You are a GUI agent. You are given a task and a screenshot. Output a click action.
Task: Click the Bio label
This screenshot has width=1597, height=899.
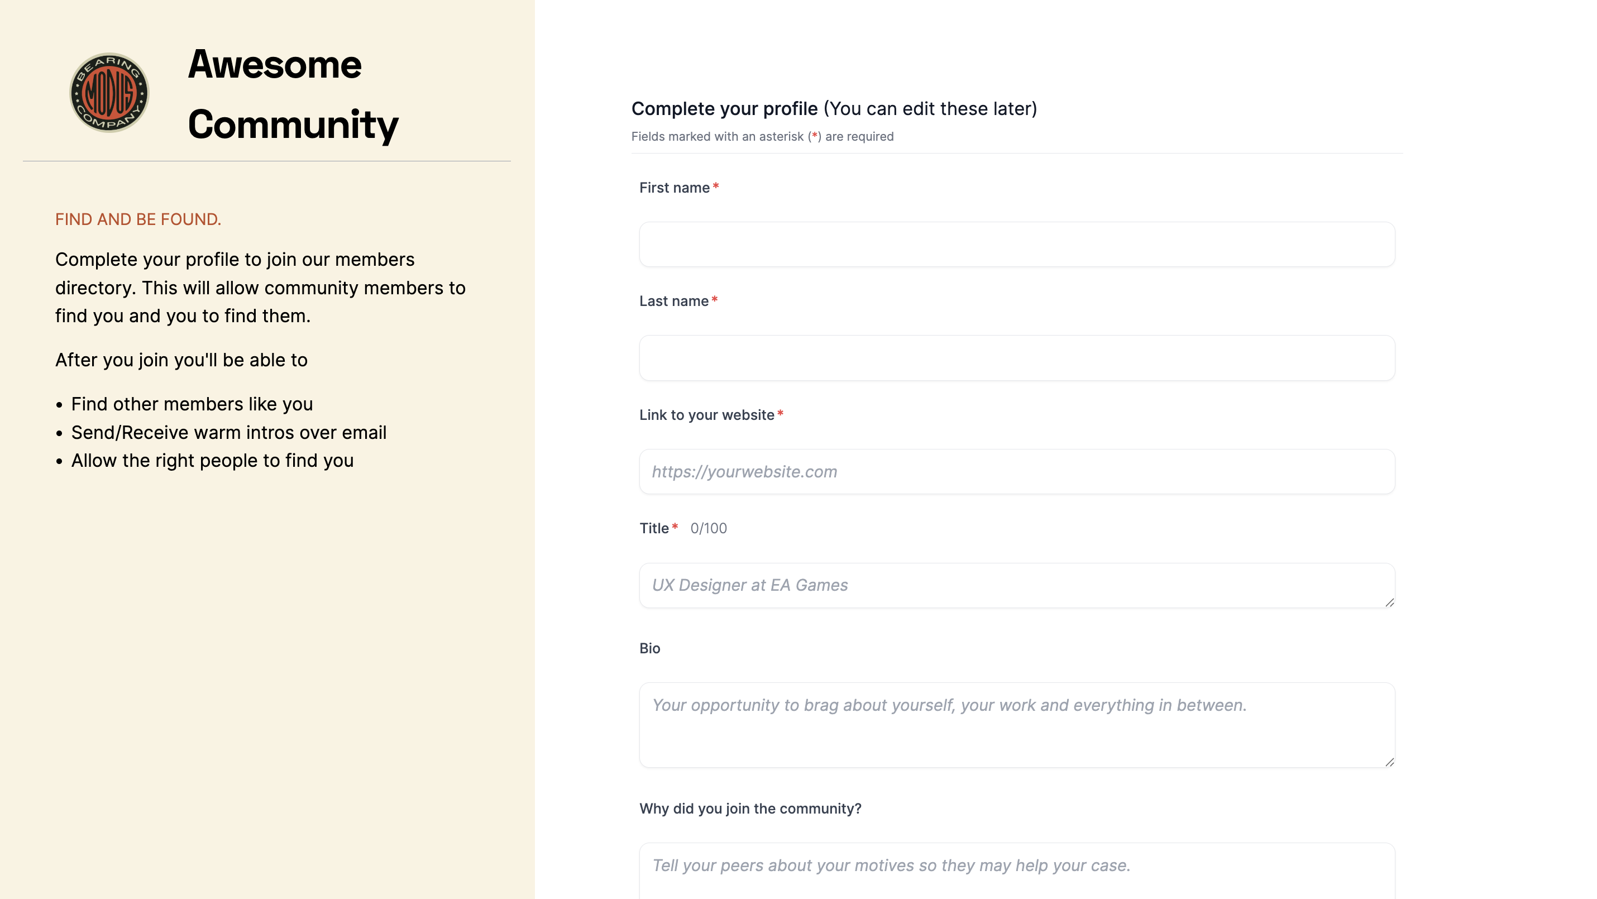coord(650,648)
